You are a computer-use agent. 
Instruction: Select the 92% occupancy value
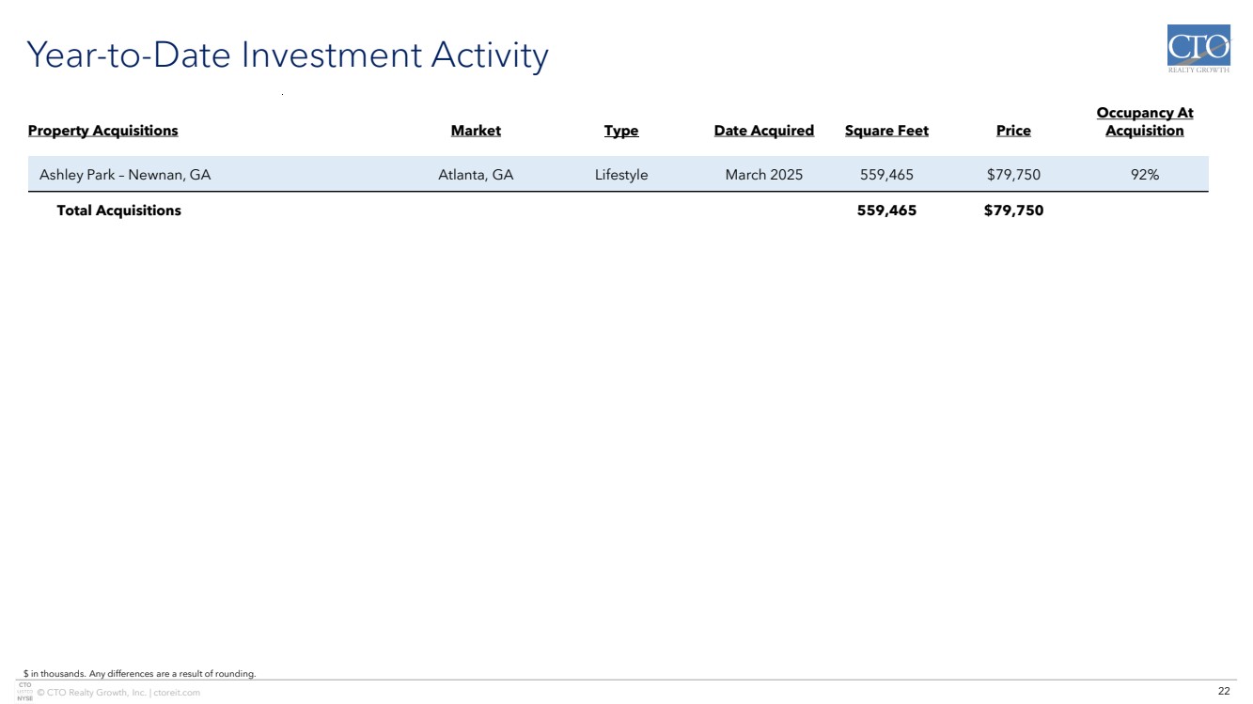click(x=1144, y=175)
